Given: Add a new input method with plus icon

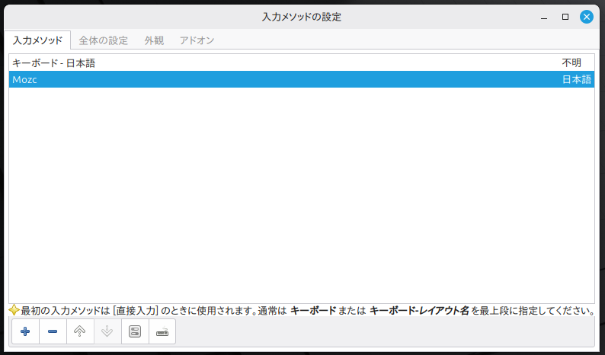Looking at the screenshot, I should click(x=25, y=331).
